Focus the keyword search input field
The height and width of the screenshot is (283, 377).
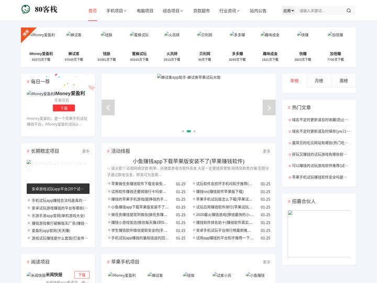coord(321,10)
